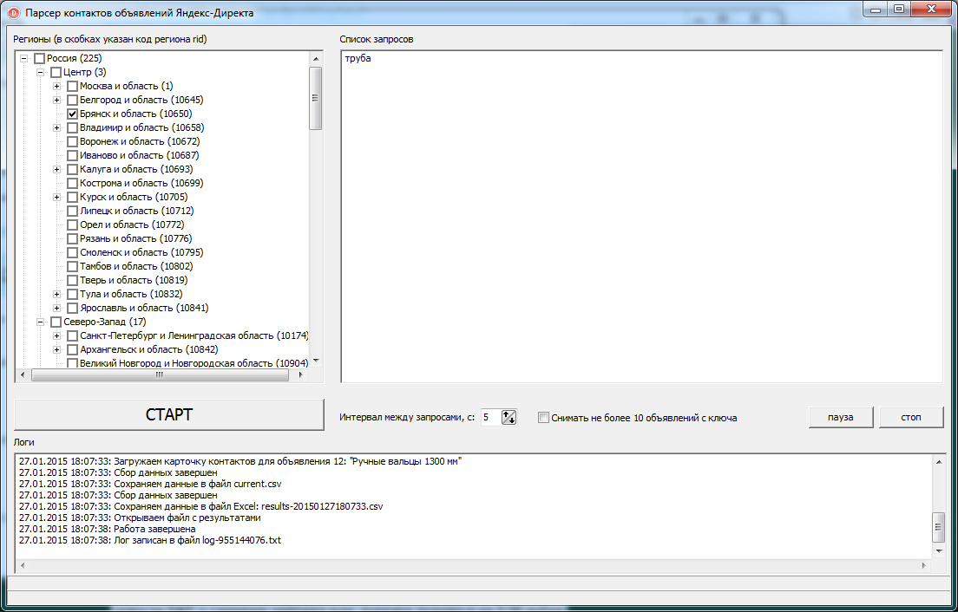Enable 'Снимать не более 10 объявлений' checkbox

coord(543,418)
